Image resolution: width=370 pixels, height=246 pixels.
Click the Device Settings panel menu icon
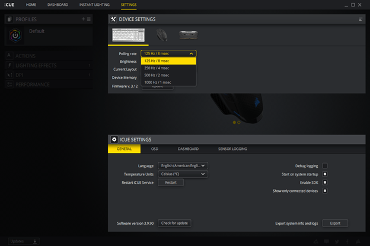point(361,19)
